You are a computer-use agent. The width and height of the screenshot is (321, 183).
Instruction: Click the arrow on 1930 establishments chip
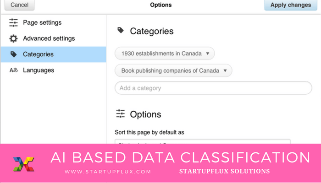[x=208, y=54]
